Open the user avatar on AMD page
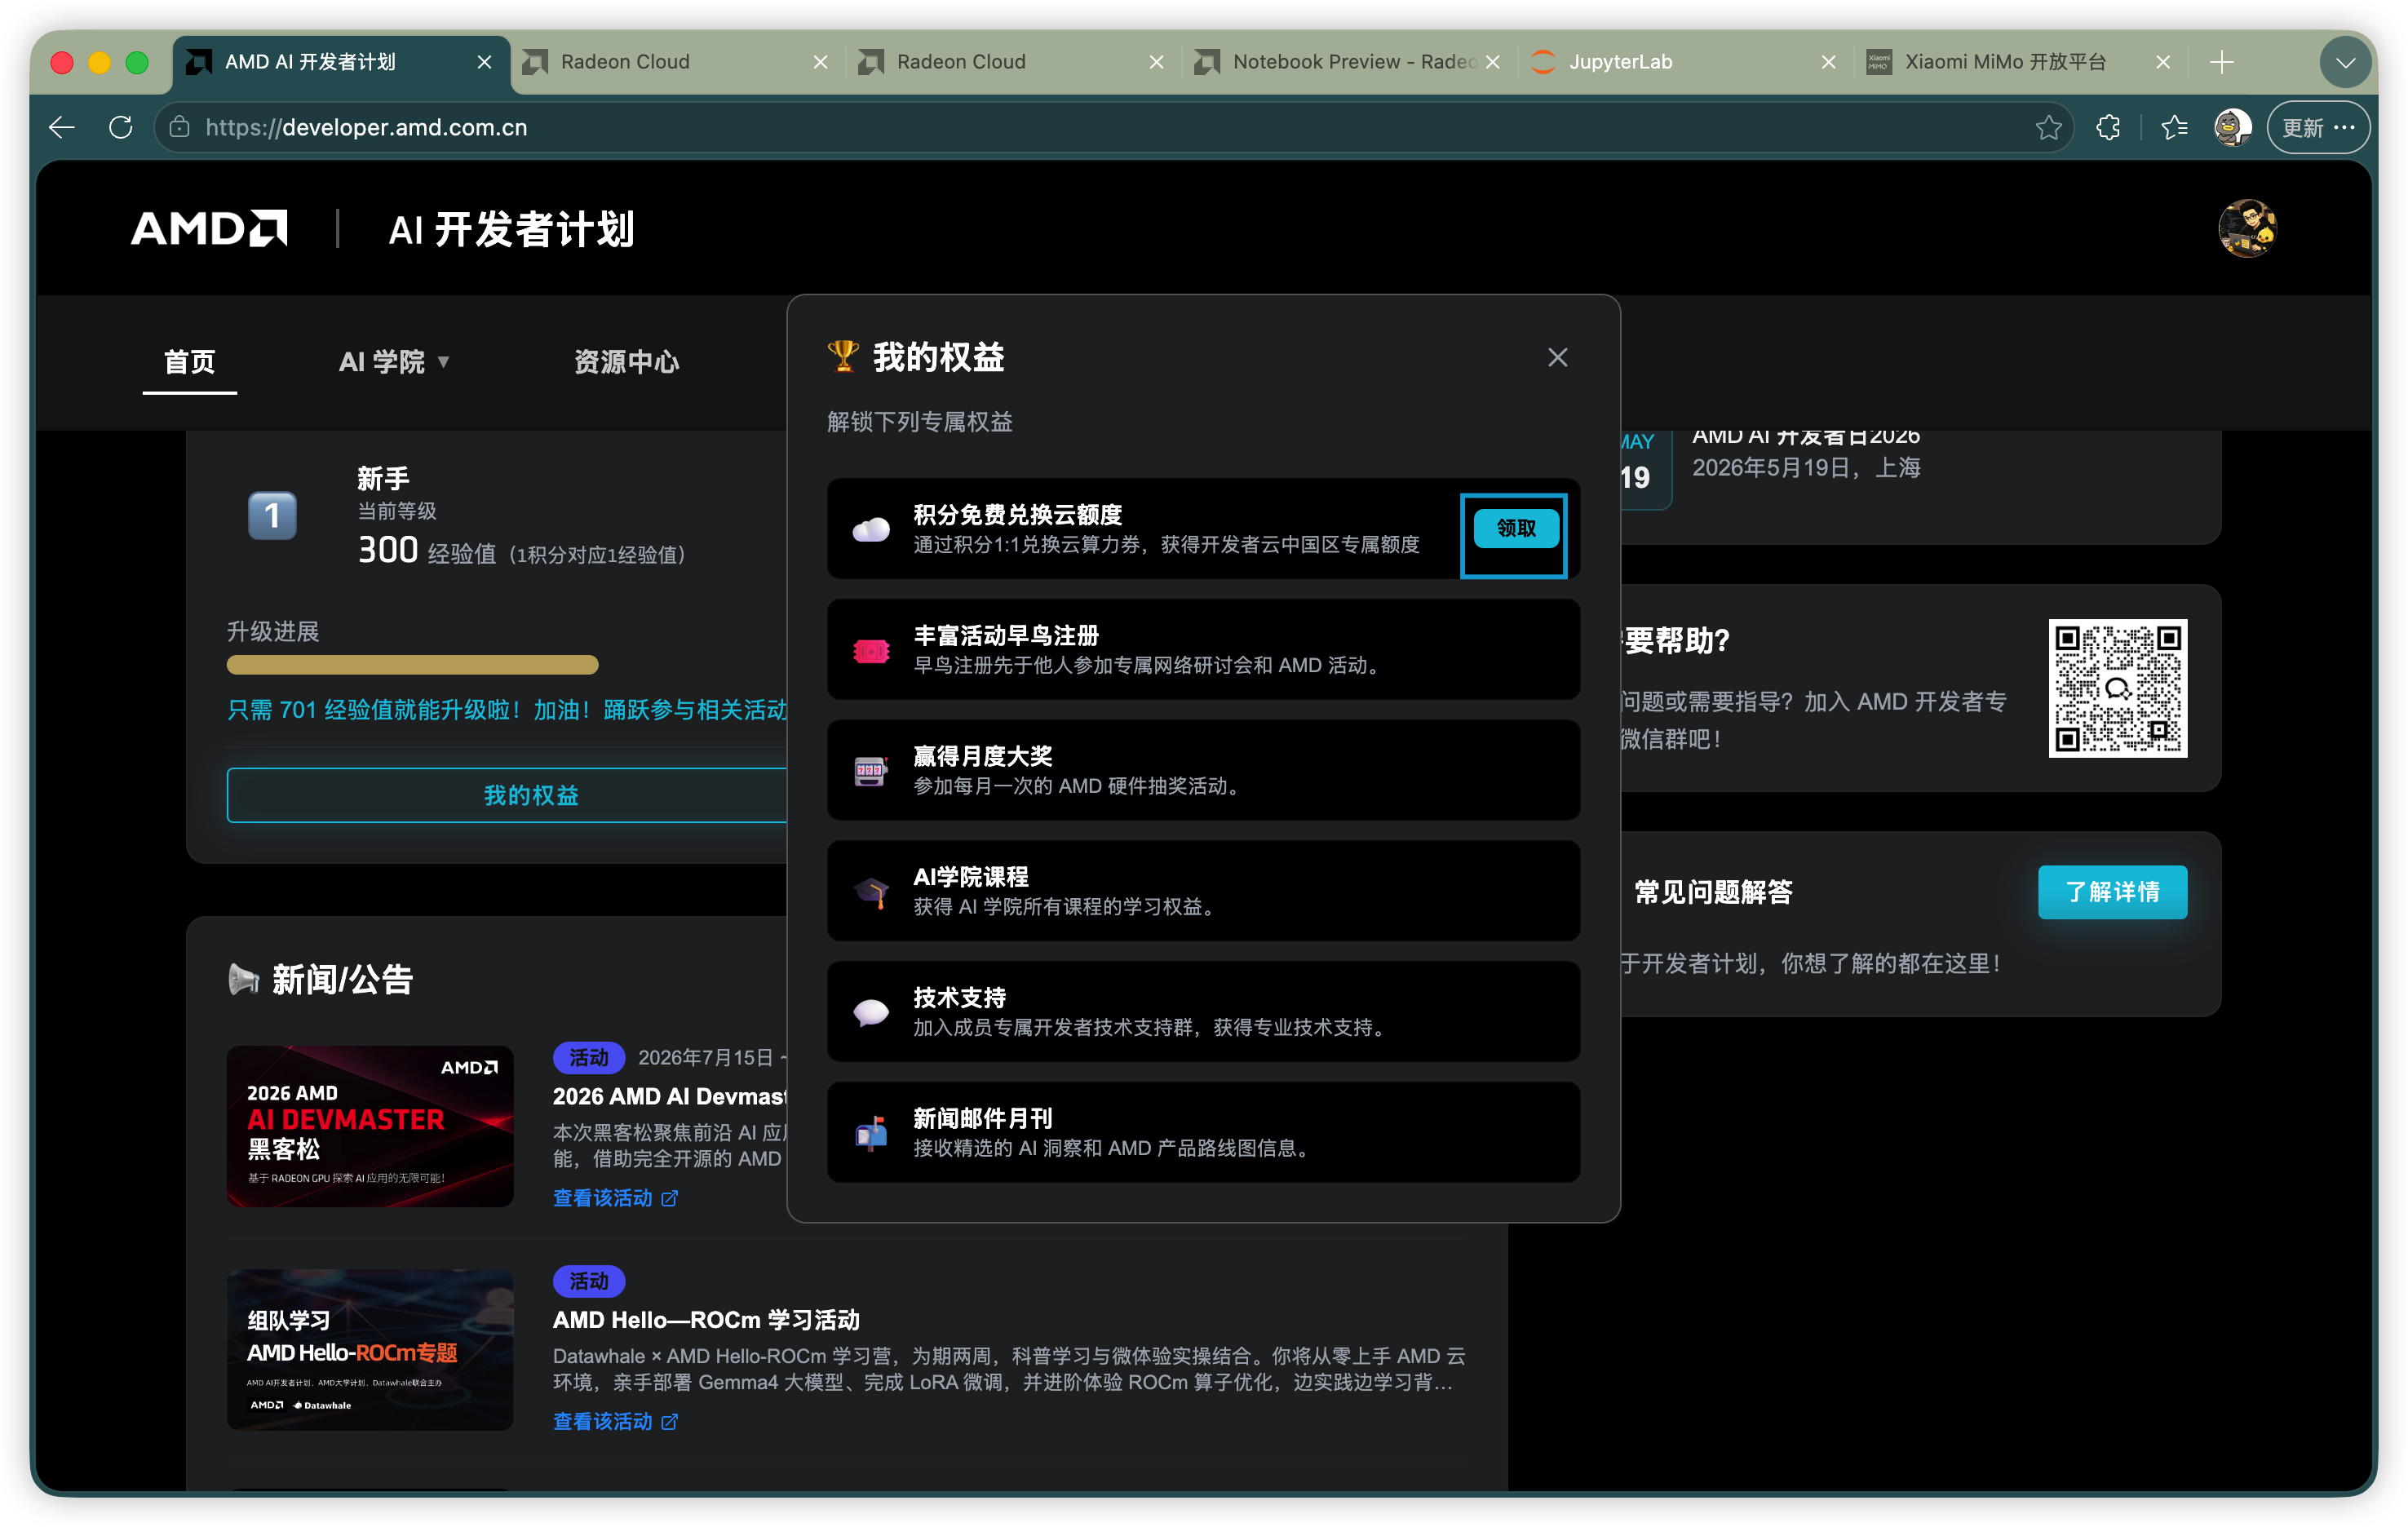The height and width of the screenshot is (1527, 2408). tap(2247, 228)
